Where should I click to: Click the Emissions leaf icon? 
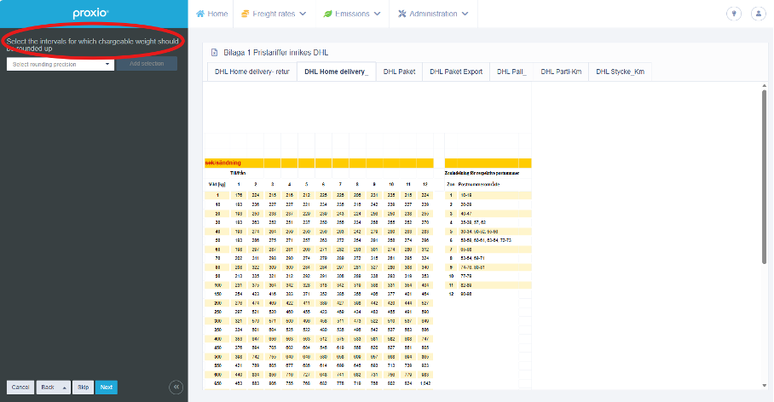click(327, 14)
